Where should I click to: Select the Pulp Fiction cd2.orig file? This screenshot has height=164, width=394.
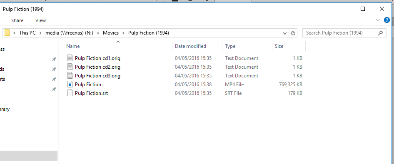(97, 67)
